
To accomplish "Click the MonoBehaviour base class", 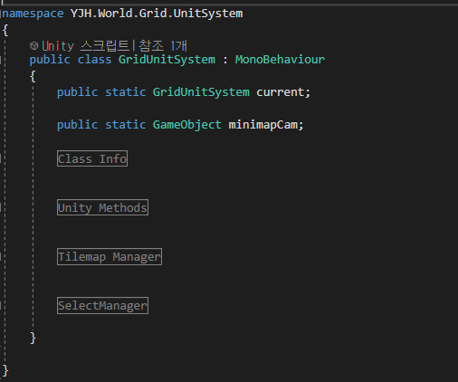I will click(x=280, y=60).
